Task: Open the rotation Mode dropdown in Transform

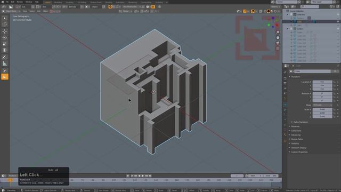Action: click(x=322, y=105)
